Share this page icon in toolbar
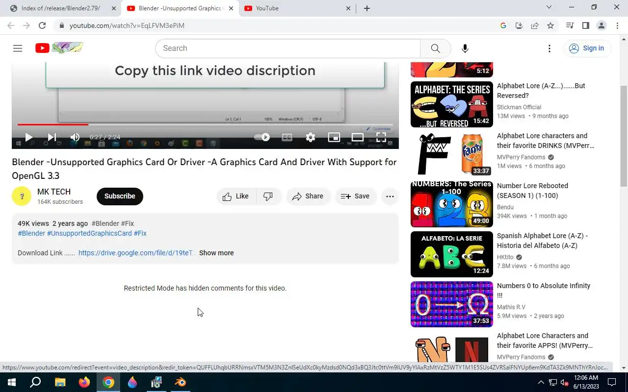628x392 pixels. click(535, 25)
